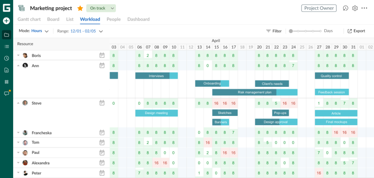Expand Alexandra's resource row
Image resolution: width=374 pixels, height=178 pixels.
(x=19, y=163)
